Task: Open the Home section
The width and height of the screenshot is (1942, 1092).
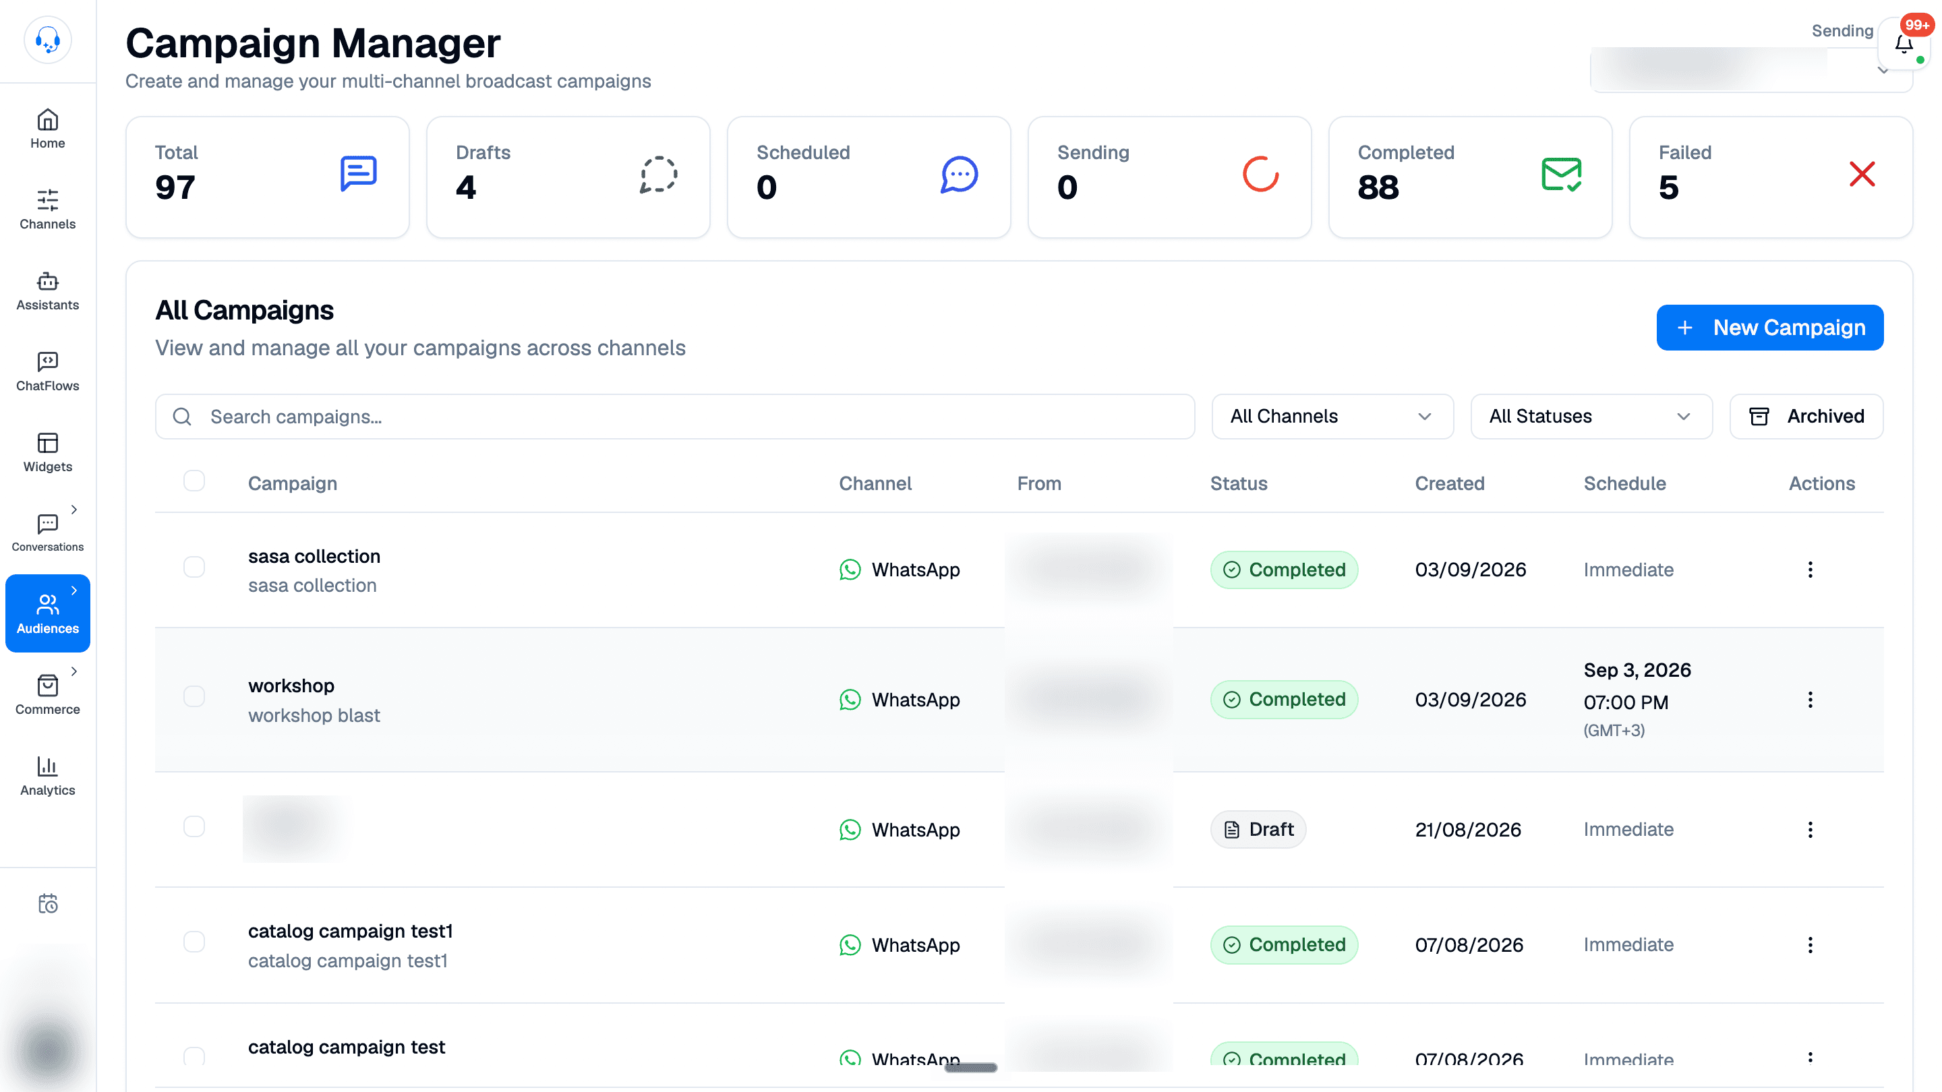Action: point(47,129)
